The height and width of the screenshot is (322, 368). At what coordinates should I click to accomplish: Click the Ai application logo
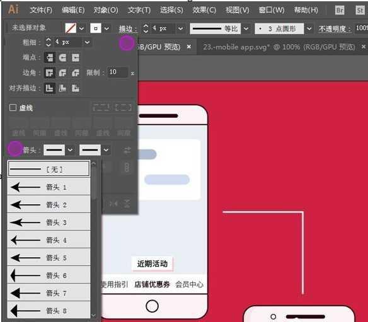(x=13, y=9)
